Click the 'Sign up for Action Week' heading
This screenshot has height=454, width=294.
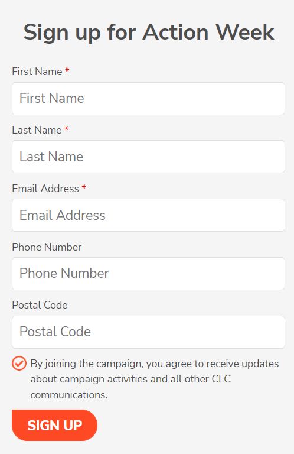[149, 33]
